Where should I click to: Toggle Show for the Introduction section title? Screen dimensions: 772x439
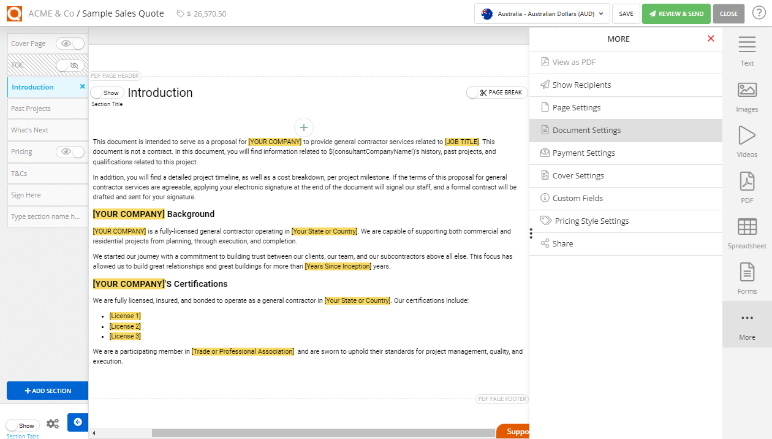(107, 92)
